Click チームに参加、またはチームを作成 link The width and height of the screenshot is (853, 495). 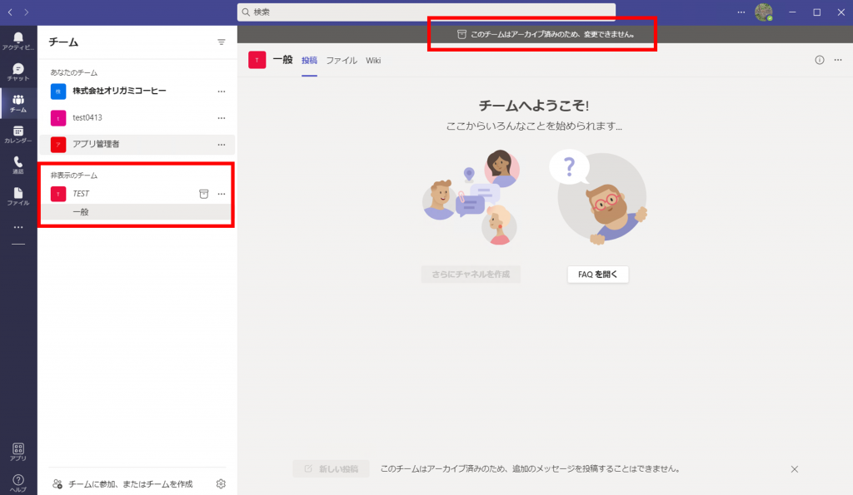tap(129, 483)
